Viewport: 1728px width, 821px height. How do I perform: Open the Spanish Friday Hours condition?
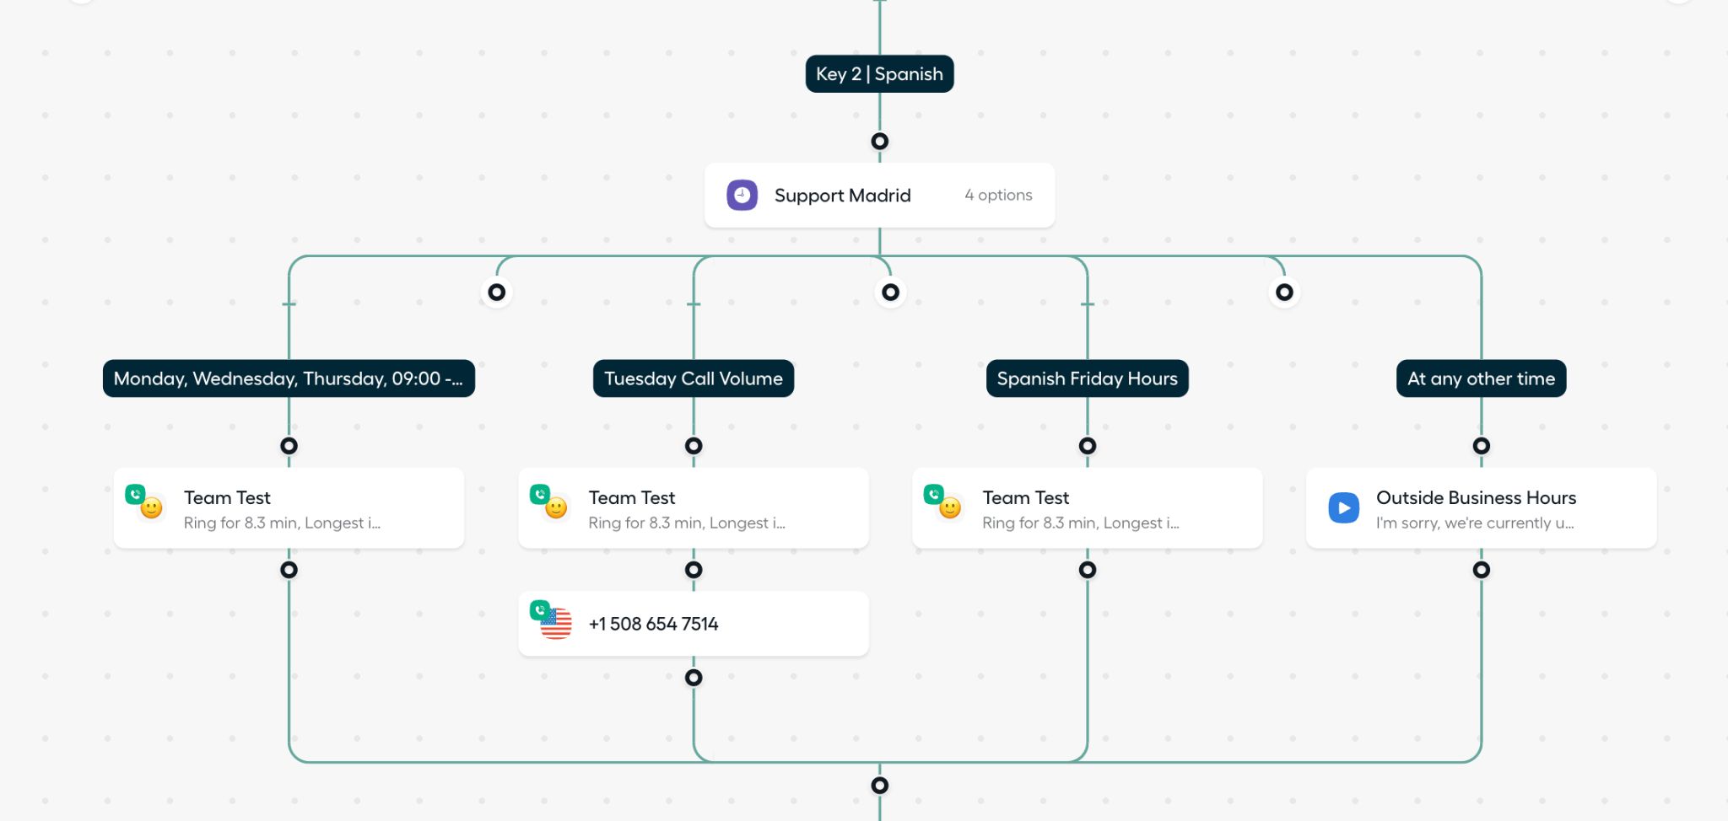pos(1087,378)
